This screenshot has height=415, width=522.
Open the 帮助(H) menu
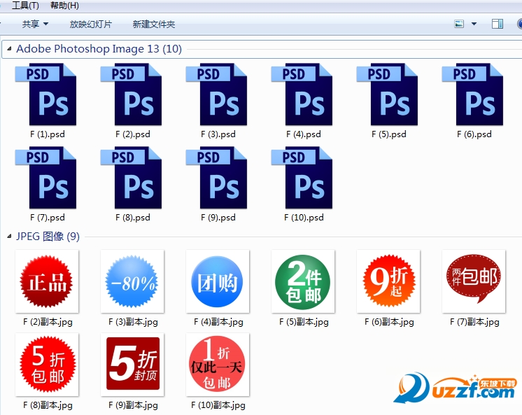coord(64,6)
